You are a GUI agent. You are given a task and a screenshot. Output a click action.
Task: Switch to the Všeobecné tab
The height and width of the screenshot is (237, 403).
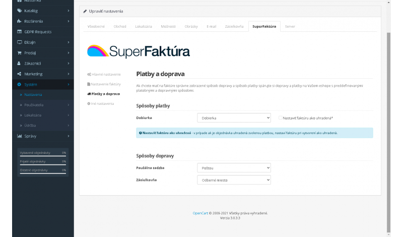pos(96,27)
